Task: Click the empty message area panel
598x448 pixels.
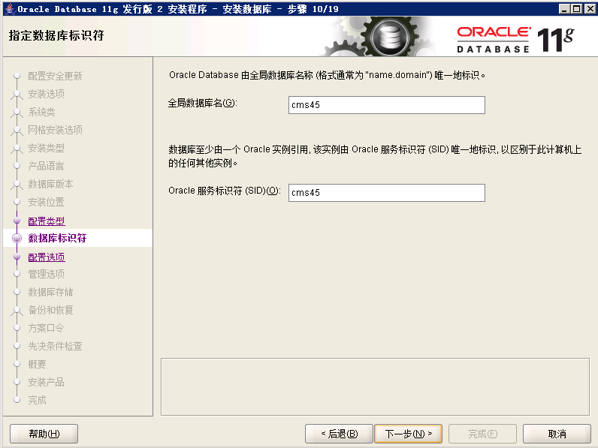Action: coord(376,386)
